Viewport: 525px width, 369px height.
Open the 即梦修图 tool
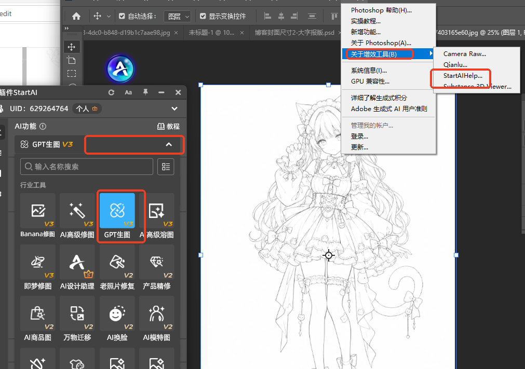click(37, 267)
